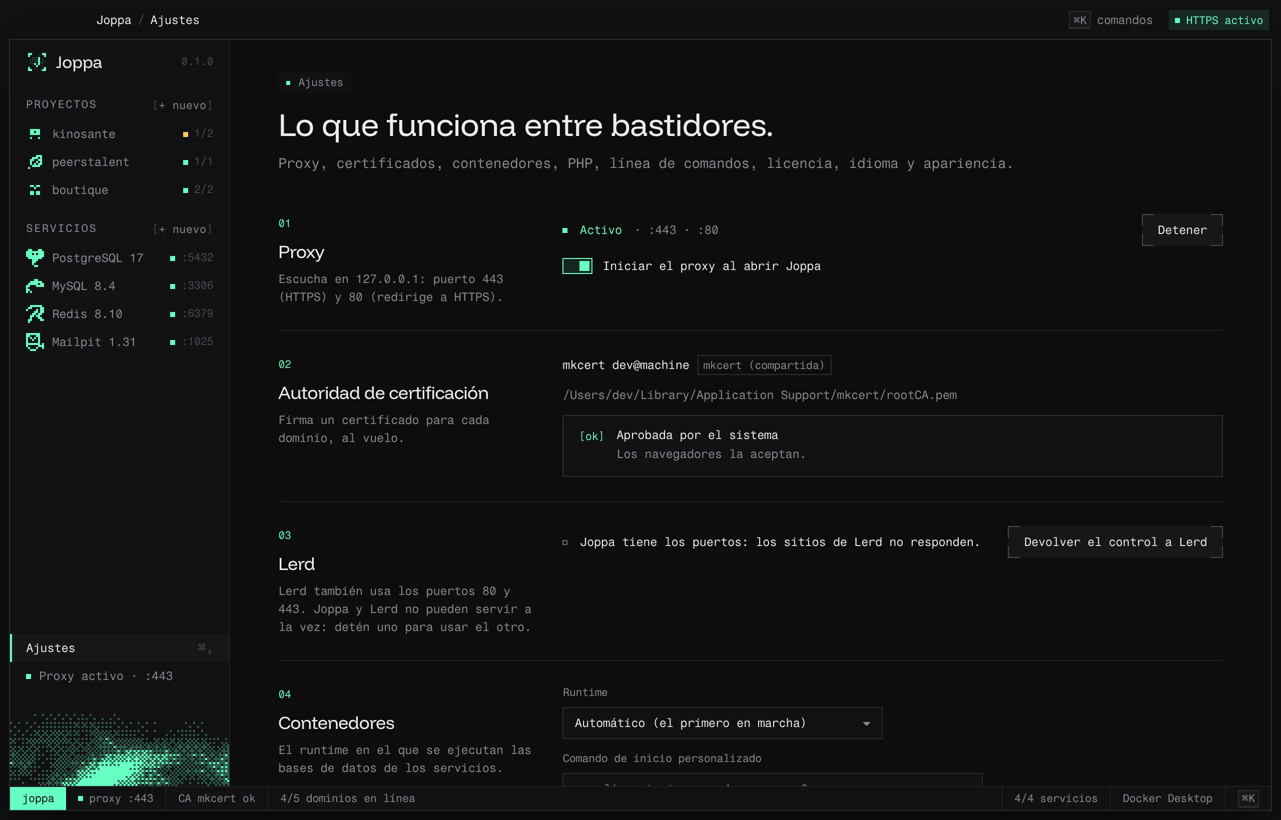Click the MySQL port ':3306'
This screenshot has height=820, width=1281.
pyautogui.click(x=198, y=286)
